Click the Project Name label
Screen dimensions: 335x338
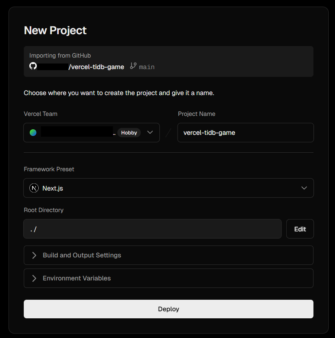[x=196, y=114]
